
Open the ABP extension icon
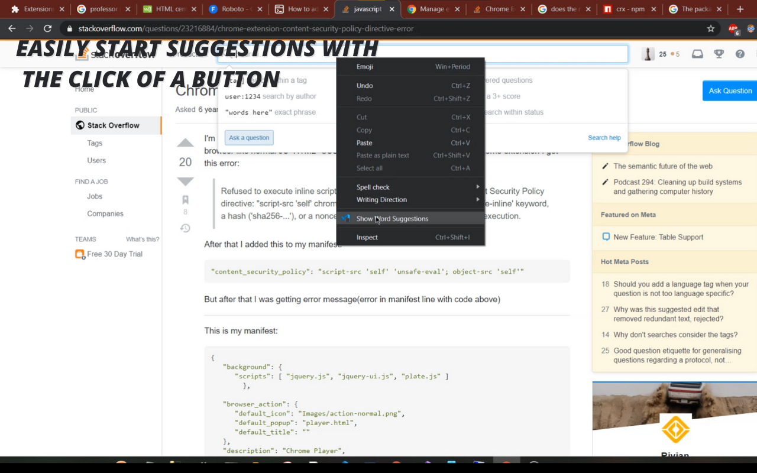click(x=733, y=29)
